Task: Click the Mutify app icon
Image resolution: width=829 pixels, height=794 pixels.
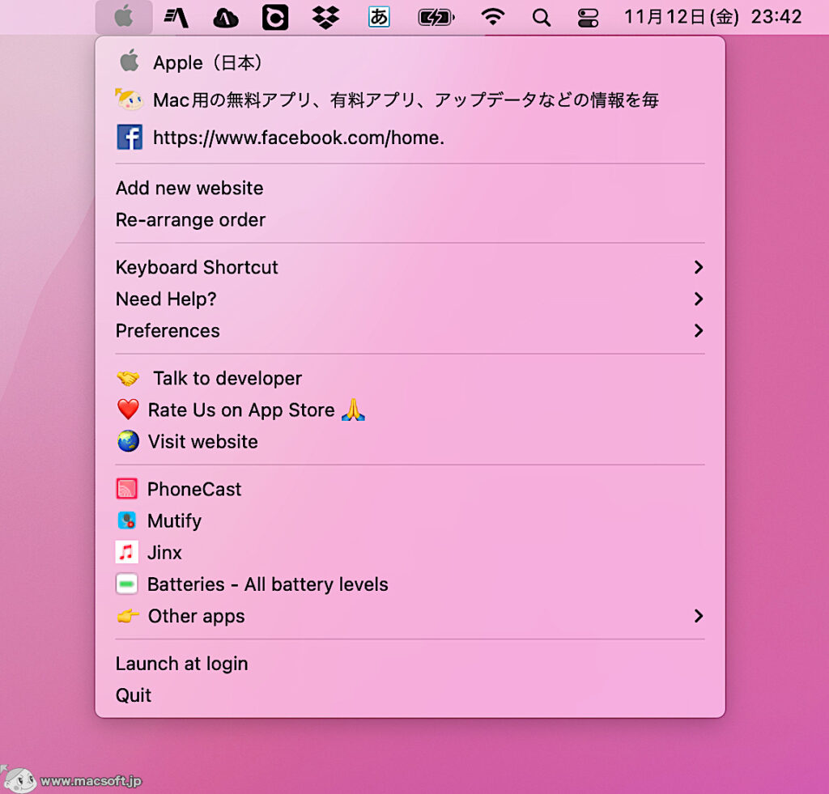Action: click(127, 520)
